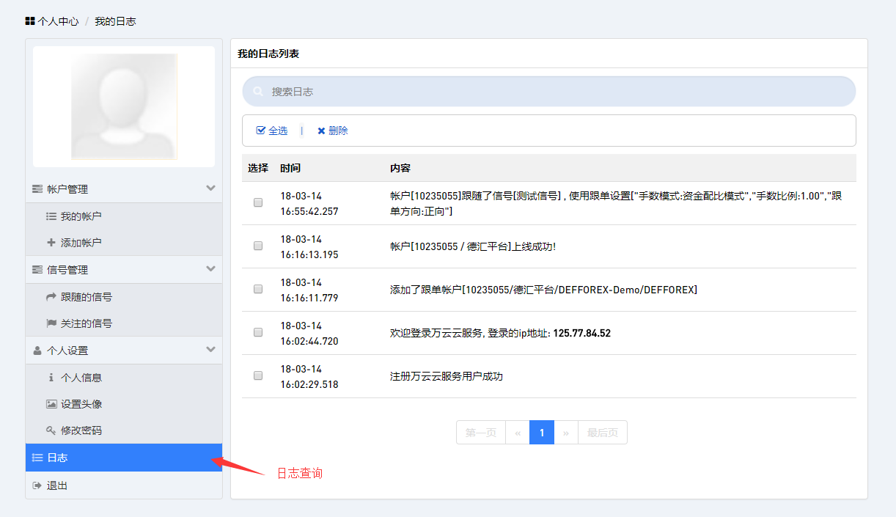The width and height of the screenshot is (896, 517).
Task: Tick the checkbox for 注册万云云服务用户成功 entry
Action: click(258, 375)
